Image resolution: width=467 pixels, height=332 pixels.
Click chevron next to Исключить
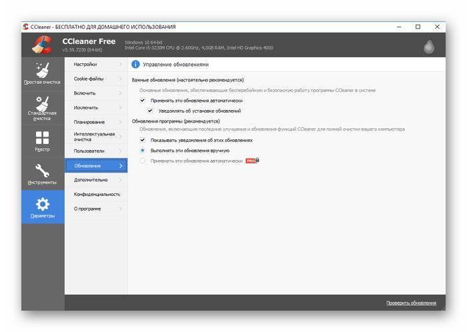120,107
